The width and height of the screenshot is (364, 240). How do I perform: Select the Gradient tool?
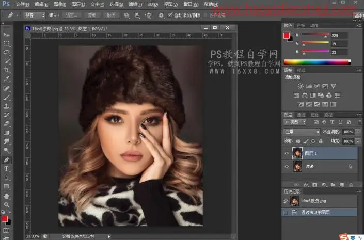pyautogui.click(x=6, y=133)
